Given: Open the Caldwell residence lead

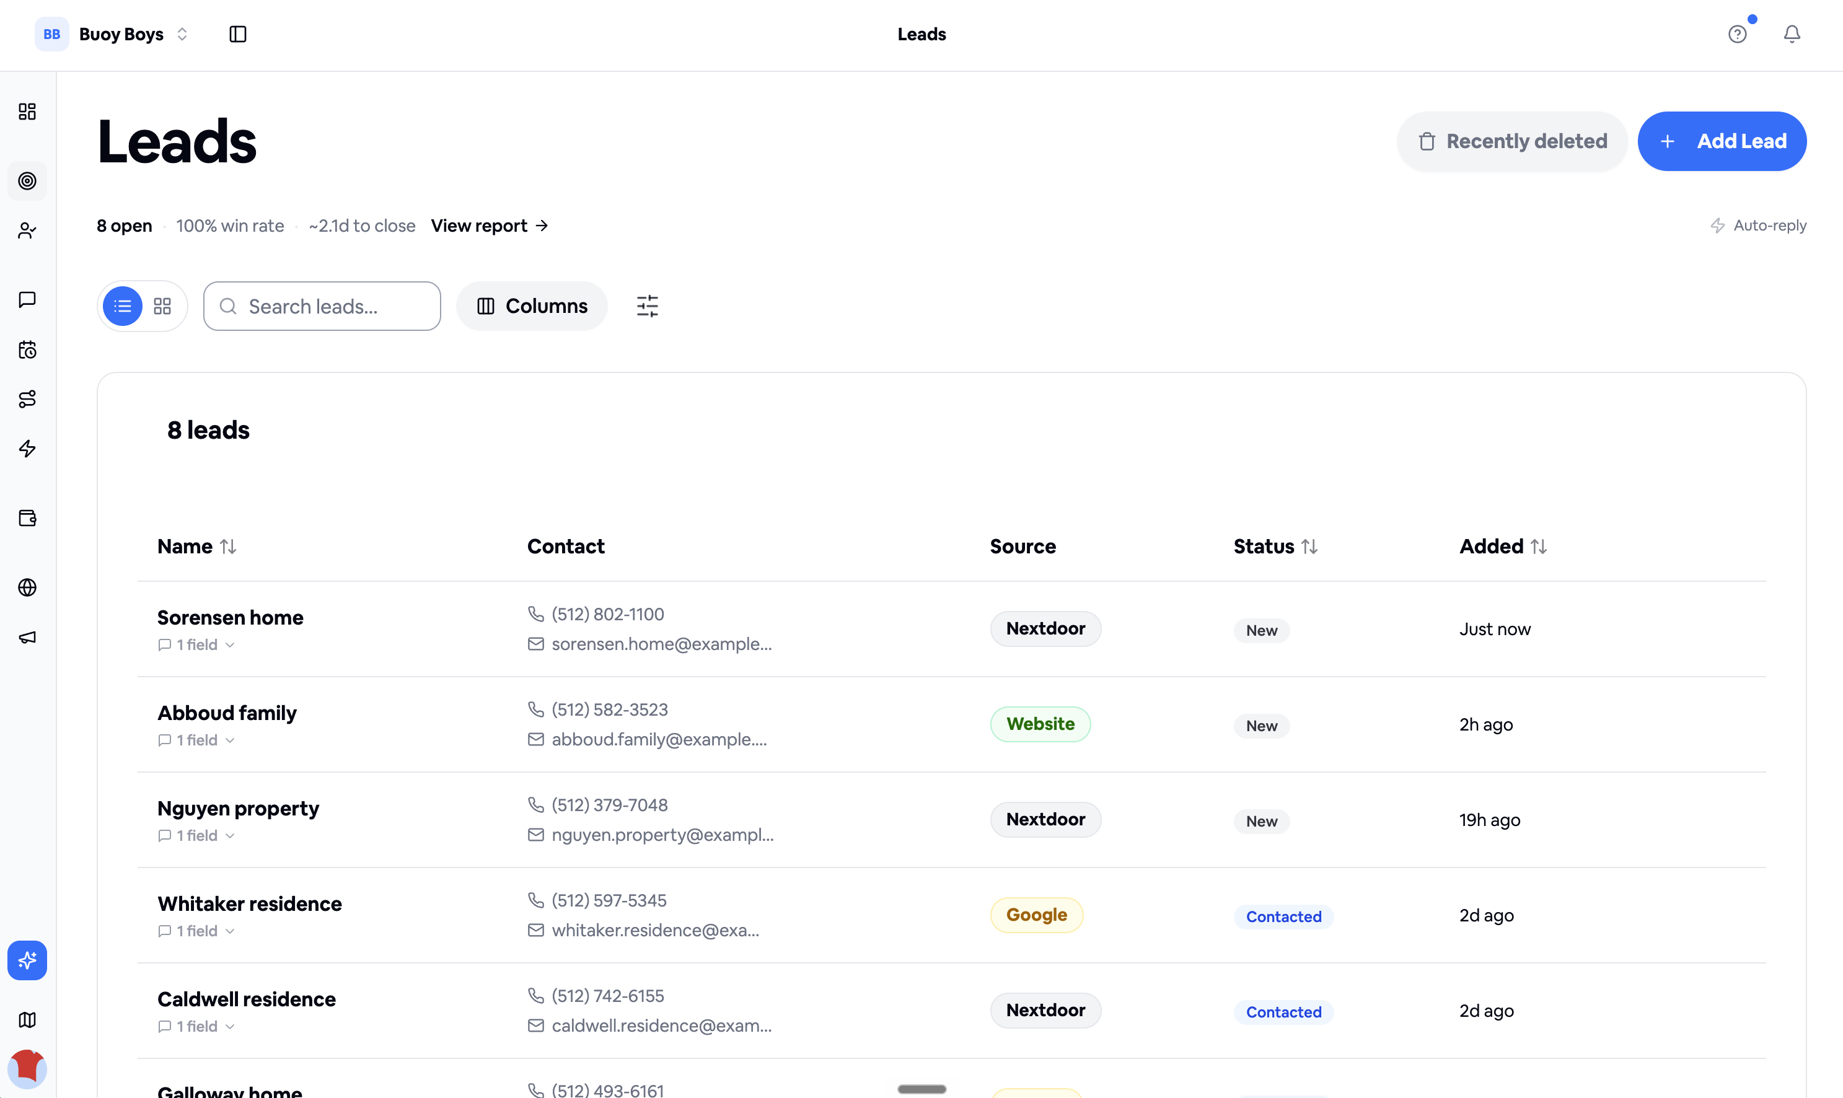Looking at the screenshot, I should [247, 999].
